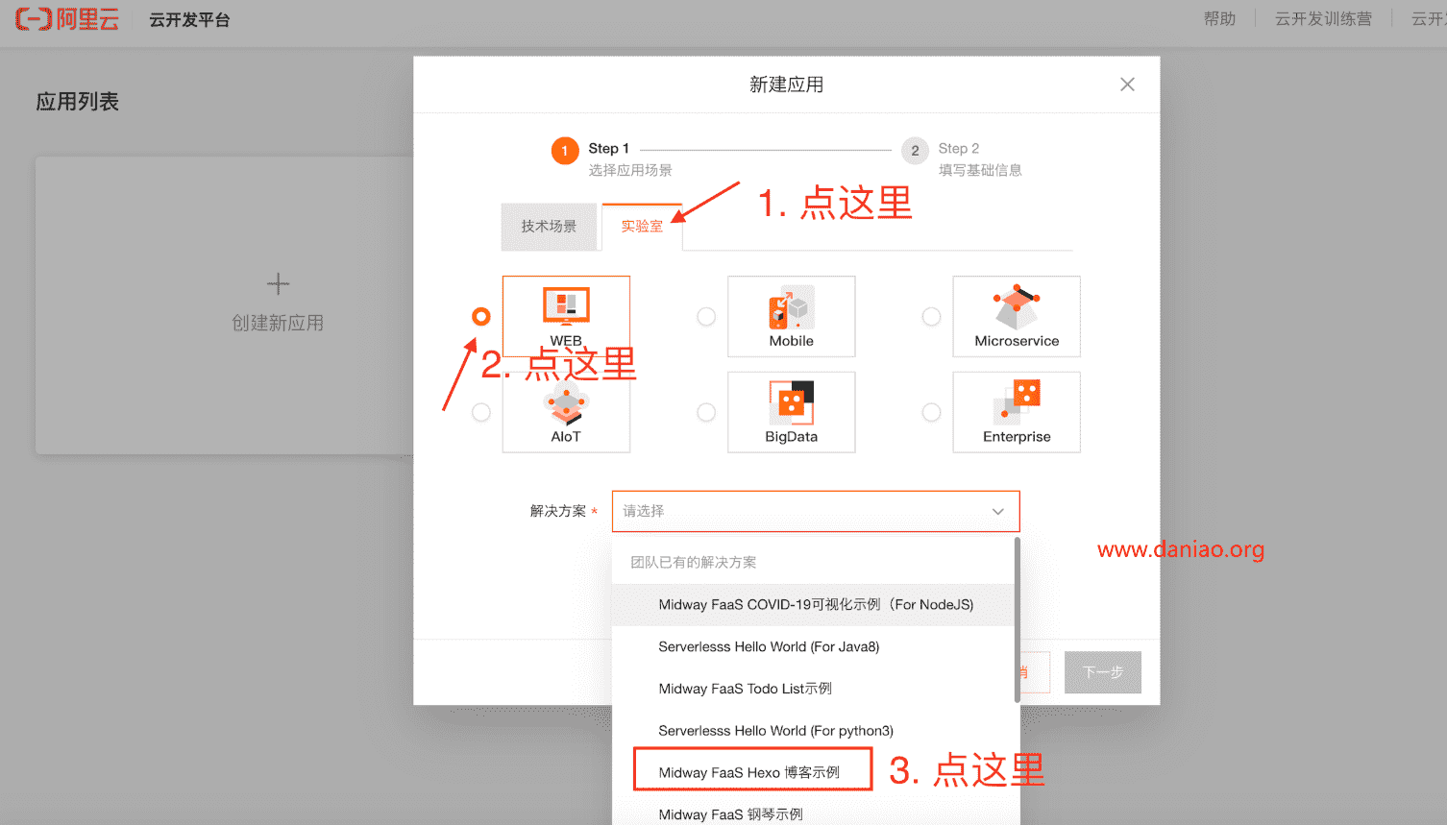Choose the Enterprise radio button

931,412
